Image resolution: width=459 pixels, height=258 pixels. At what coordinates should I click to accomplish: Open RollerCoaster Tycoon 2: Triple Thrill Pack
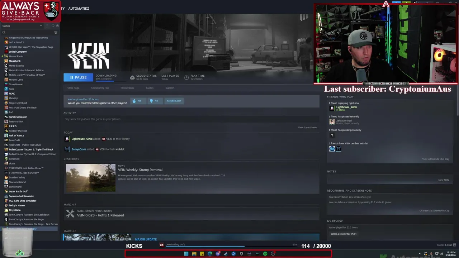click(x=31, y=149)
